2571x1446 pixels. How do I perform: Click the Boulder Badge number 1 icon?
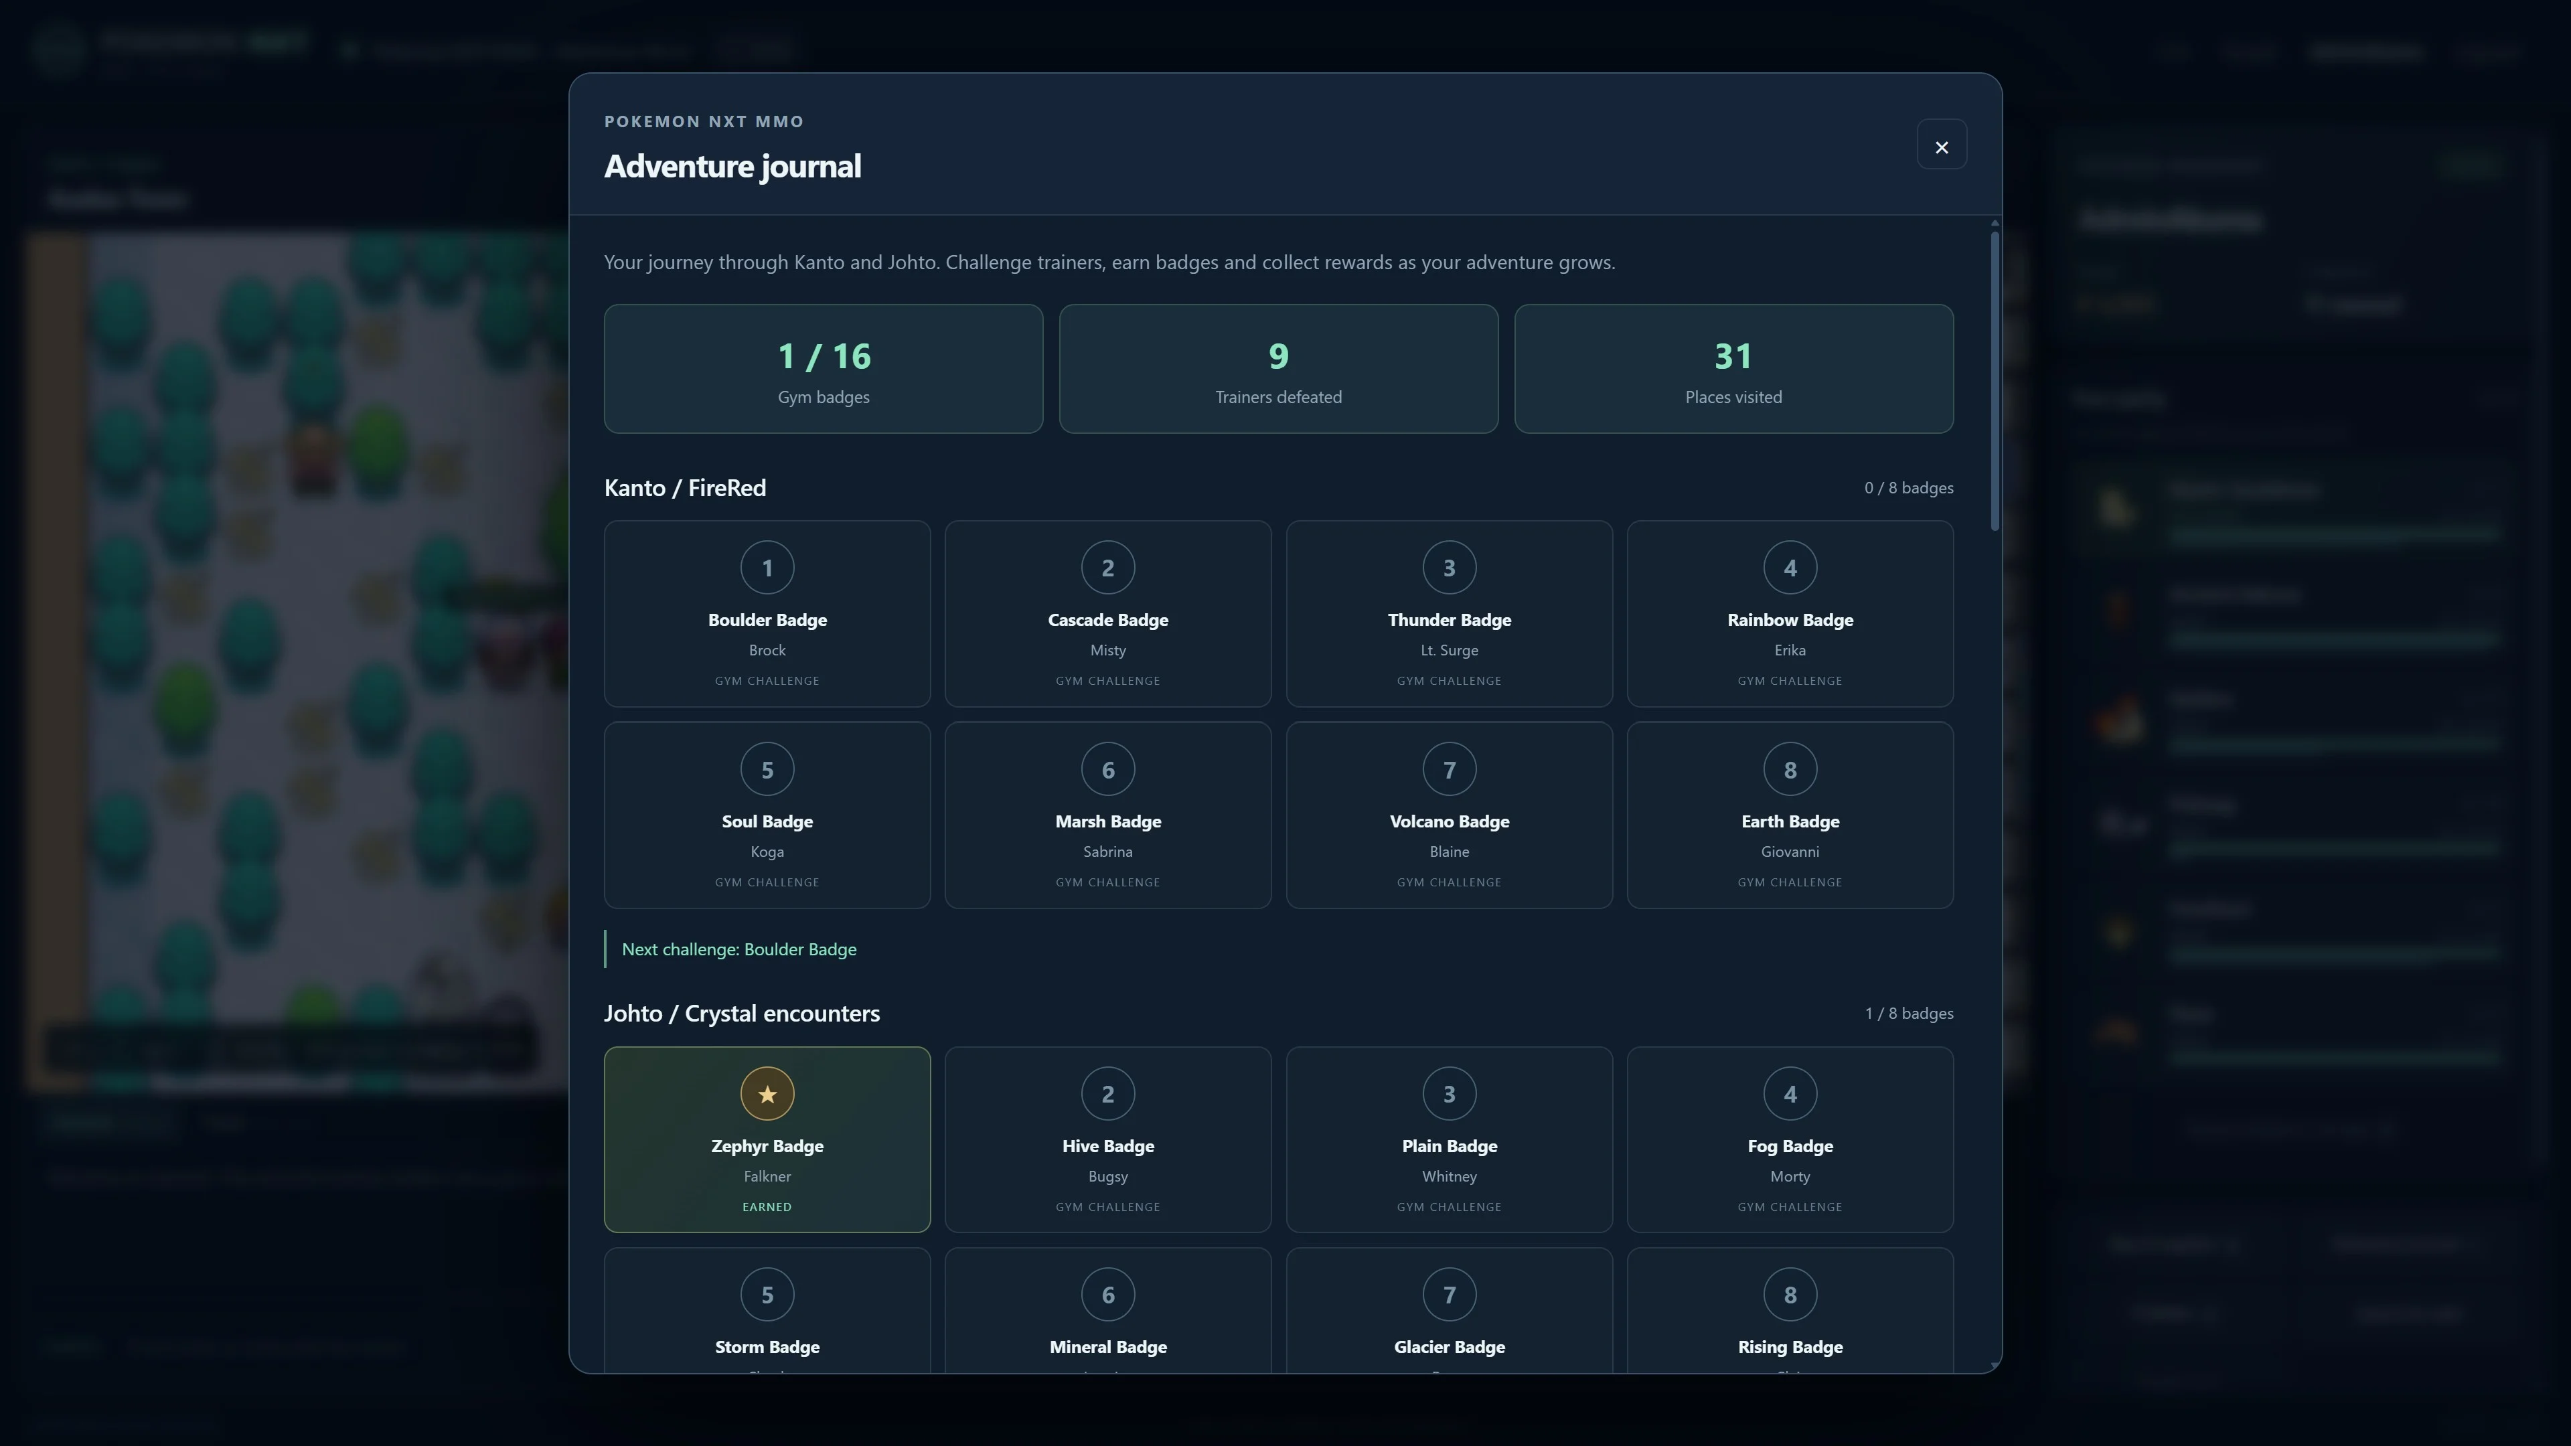pos(767,568)
